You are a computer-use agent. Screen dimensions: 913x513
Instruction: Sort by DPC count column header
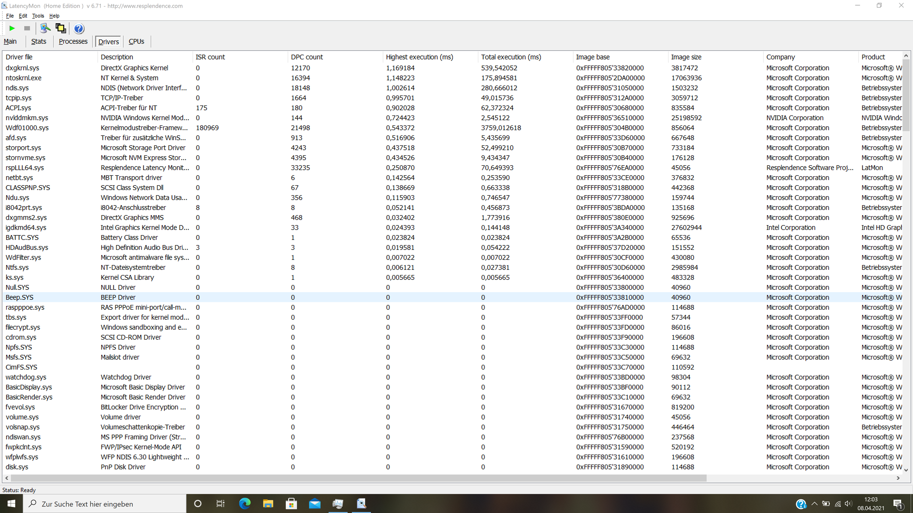coord(307,57)
